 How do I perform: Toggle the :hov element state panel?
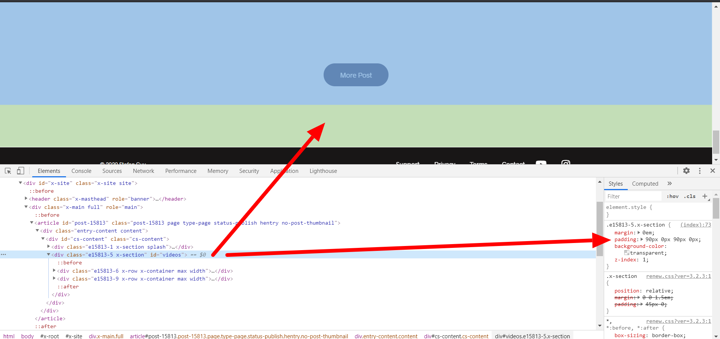(x=673, y=196)
